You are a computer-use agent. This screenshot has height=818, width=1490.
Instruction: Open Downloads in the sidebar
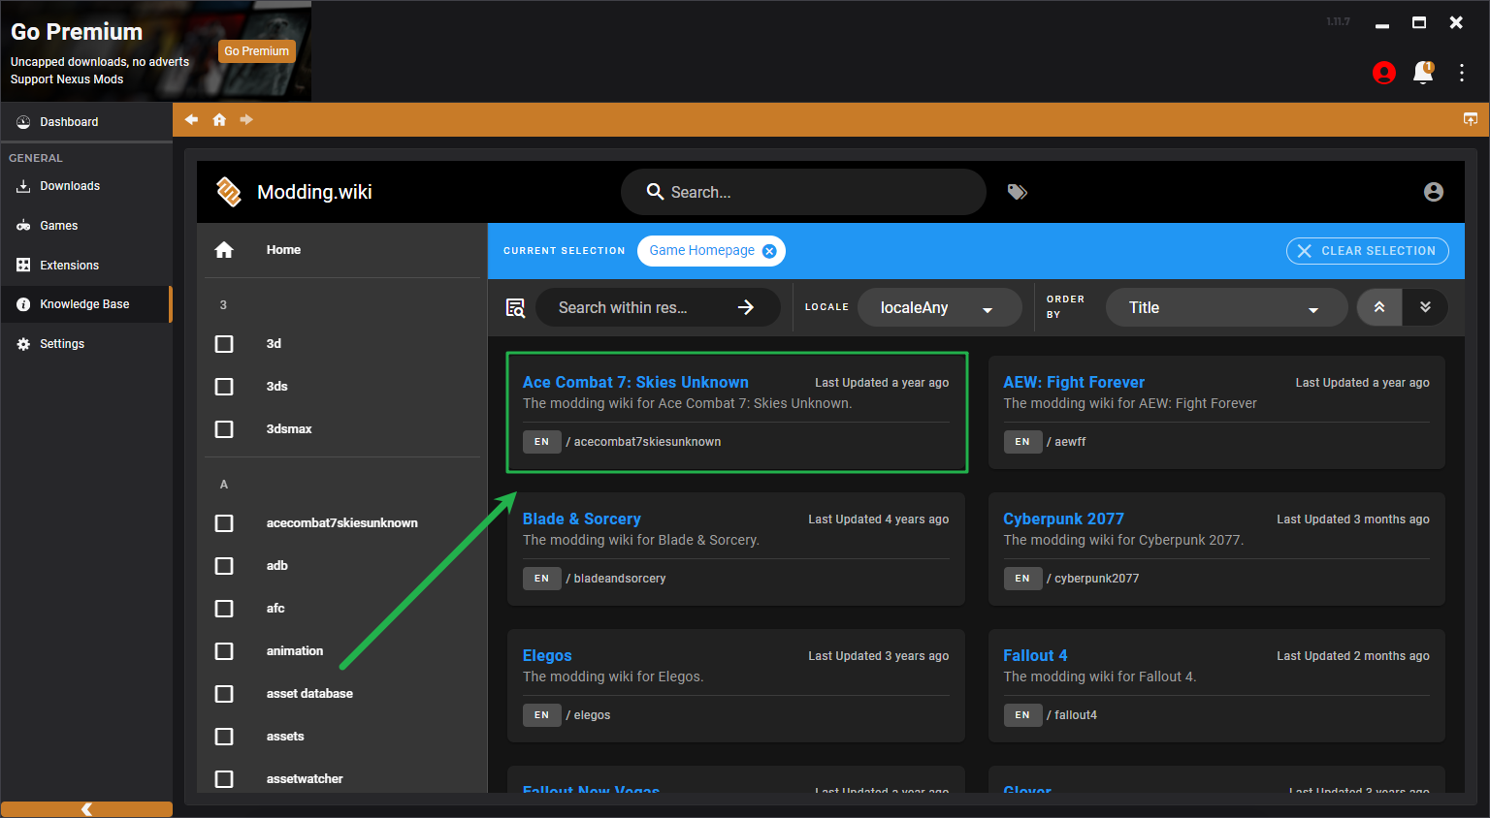pos(70,186)
